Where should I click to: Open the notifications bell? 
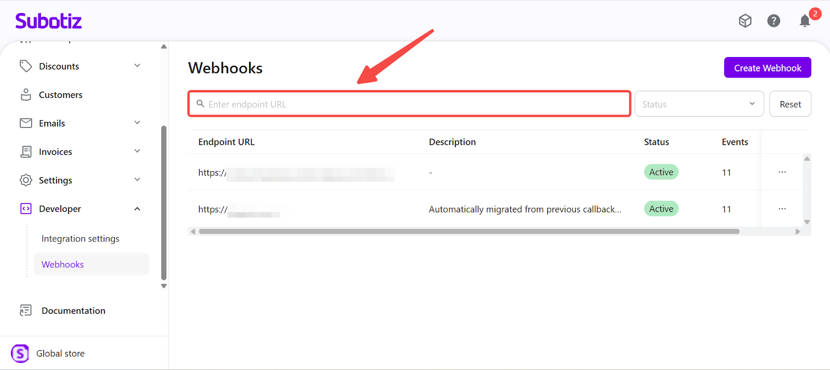pos(805,21)
